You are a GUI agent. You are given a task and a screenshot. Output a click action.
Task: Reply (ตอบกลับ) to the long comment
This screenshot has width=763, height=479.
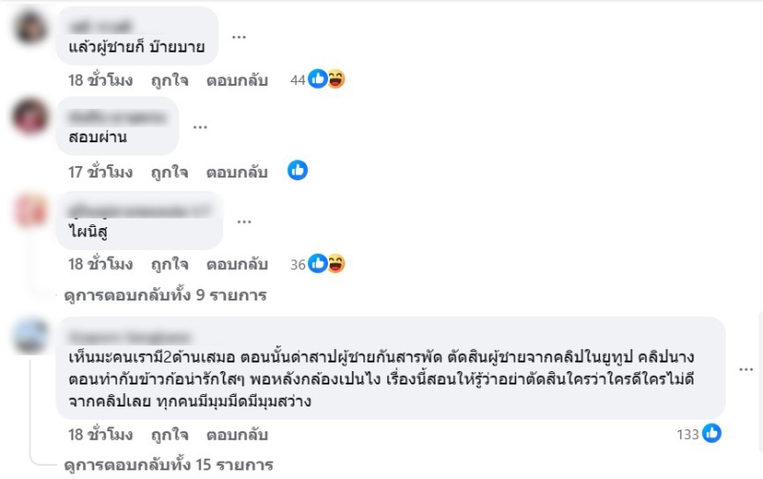click(237, 434)
